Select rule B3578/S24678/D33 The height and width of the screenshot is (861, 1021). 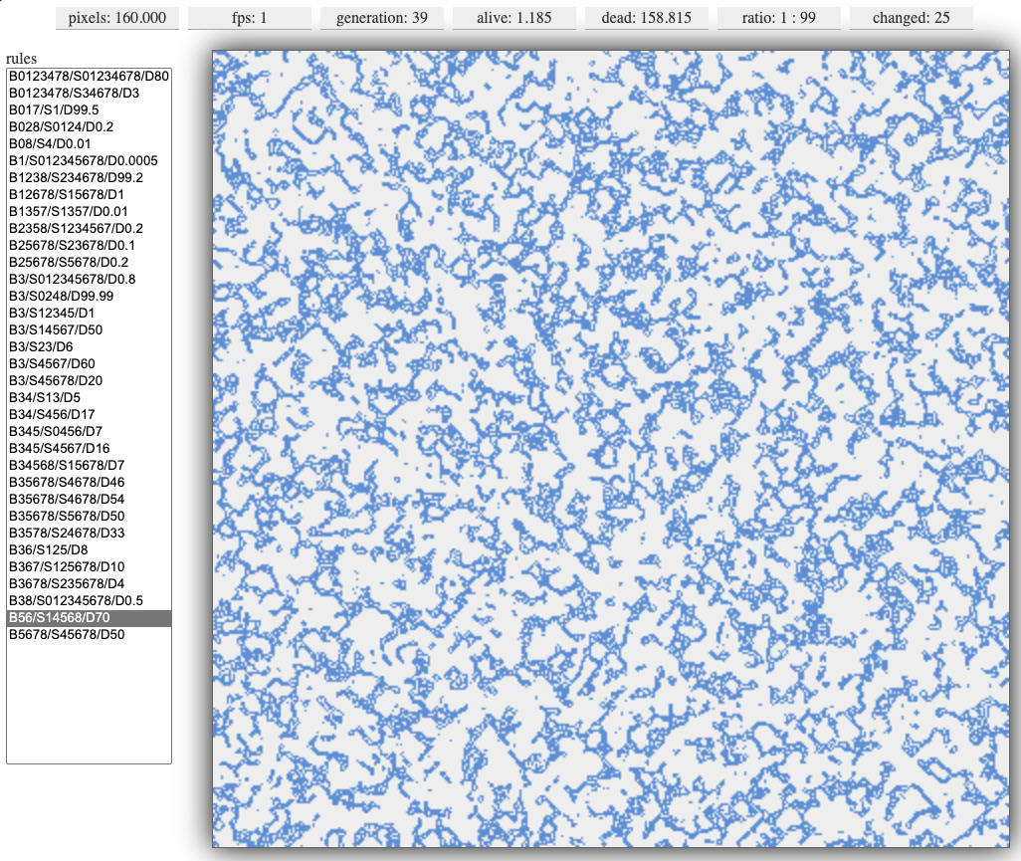pos(90,534)
